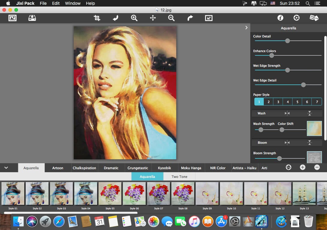The height and width of the screenshot is (230, 327).
Task: Click the pan/move arrows icon
Action: (x=153, y=18)
